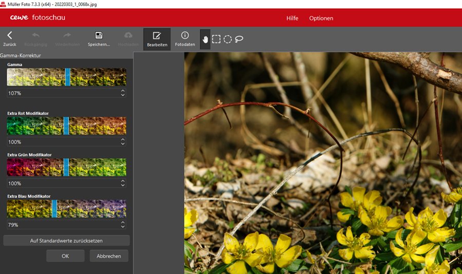Click the Extra Blau Modifikator slider handle
The image size is (462, 274).
tap(54, 208)
